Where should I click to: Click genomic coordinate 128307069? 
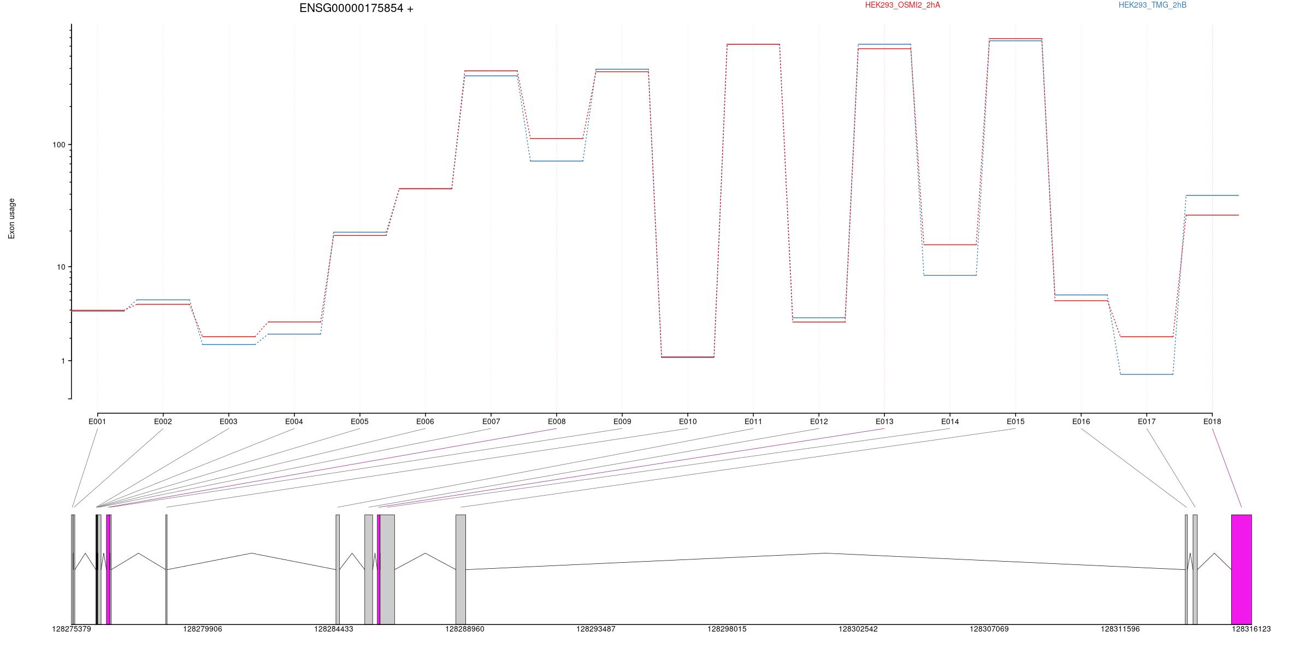989,629
